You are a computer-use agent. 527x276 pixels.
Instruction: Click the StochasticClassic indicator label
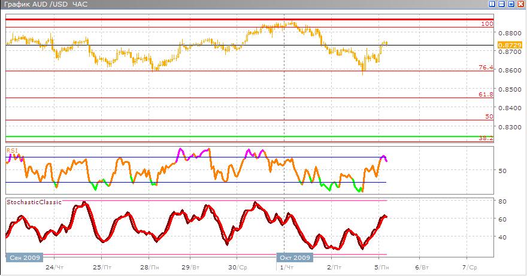pos(34,202)
